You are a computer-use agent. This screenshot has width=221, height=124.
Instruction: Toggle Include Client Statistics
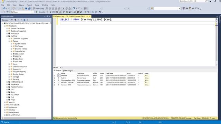[70, 12]
